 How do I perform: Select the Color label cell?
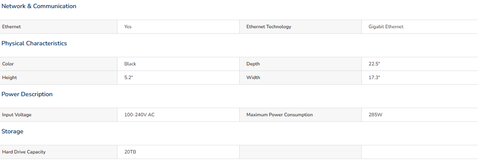[x=59, y=64]
